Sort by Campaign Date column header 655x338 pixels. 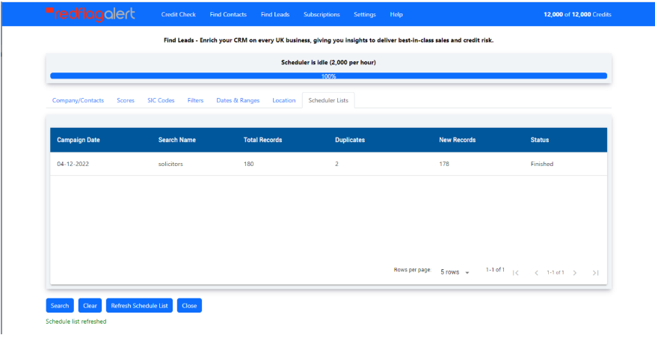coord(79,141)
